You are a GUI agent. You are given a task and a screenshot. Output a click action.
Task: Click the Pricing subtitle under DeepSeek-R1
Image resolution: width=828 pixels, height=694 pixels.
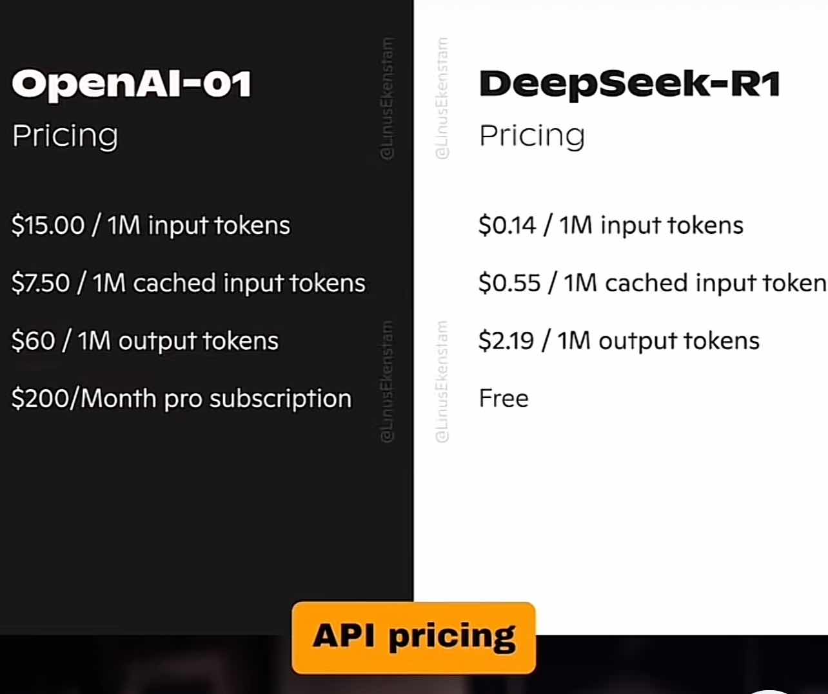(532, 136)
